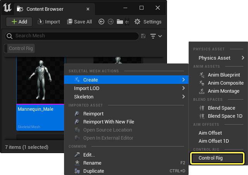Screen dimensions: 248x175
Task: Create a Blend Space 1D
Action: coord(218,116)
